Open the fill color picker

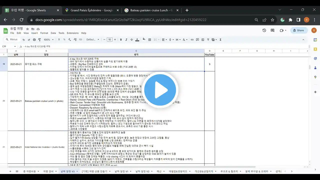click(x=144, y=39)
